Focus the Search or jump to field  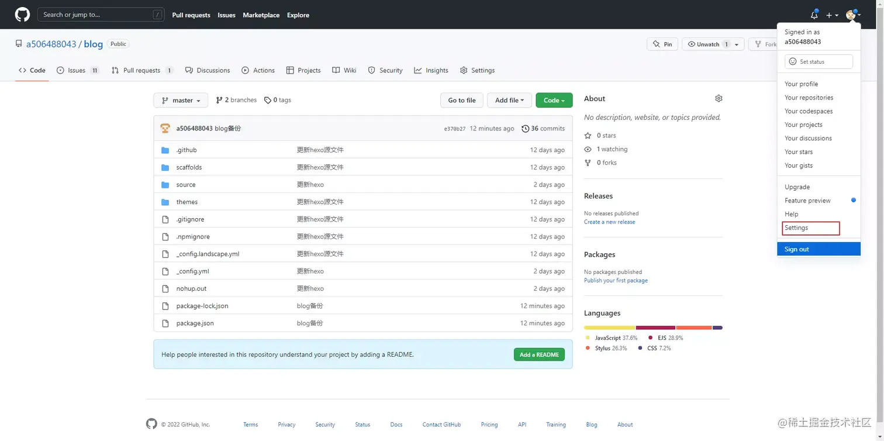click(x=101, y=15)
